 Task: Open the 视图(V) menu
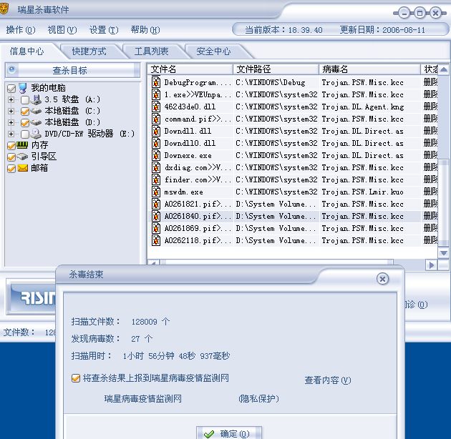pos(62,29)
